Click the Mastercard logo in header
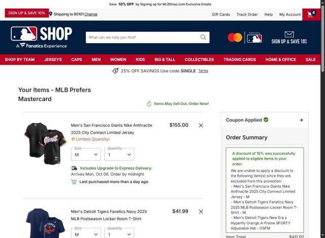This screenshot has width=325, height=238. pyautogui.click(x=235, y=37)
